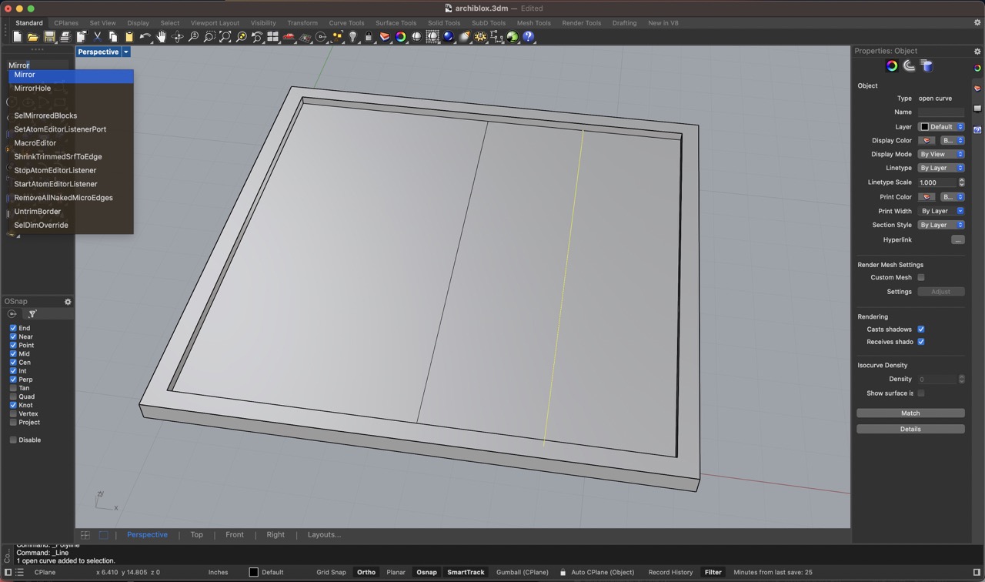This screenshot has height=582, width=985.
Task: Print using the printer icon
Action: click(x=65, y=37)
